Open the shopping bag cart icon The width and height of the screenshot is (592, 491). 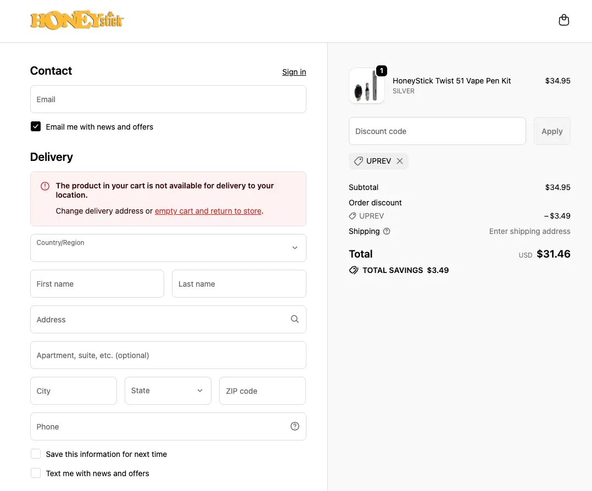point(563,20)
